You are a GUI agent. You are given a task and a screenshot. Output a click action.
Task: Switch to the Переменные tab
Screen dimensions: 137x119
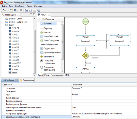57,75
